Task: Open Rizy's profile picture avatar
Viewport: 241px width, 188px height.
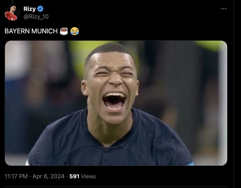Action: click(11, 13)
